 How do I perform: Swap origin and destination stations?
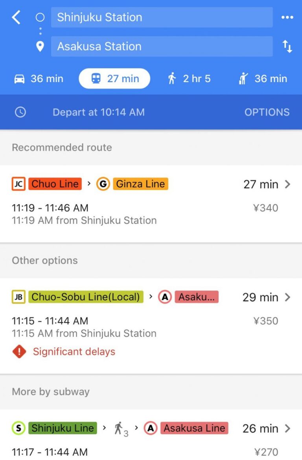pos(287,47)
